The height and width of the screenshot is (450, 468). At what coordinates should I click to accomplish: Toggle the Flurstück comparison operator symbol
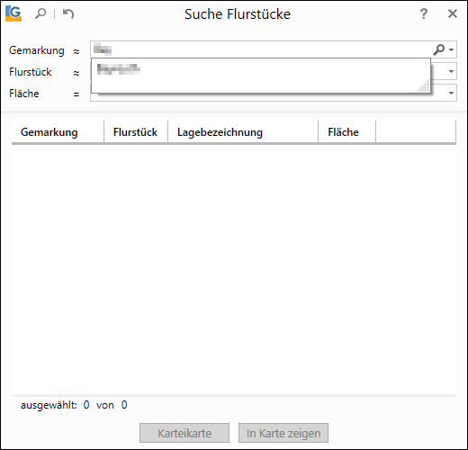click(x=76, y=73)
